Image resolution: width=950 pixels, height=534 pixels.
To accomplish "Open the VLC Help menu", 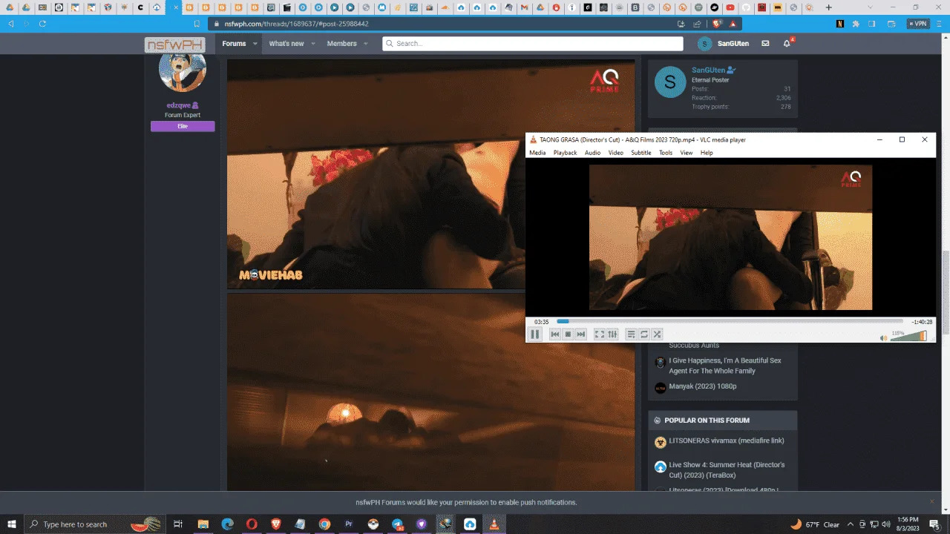I will (x=707, y=153).
